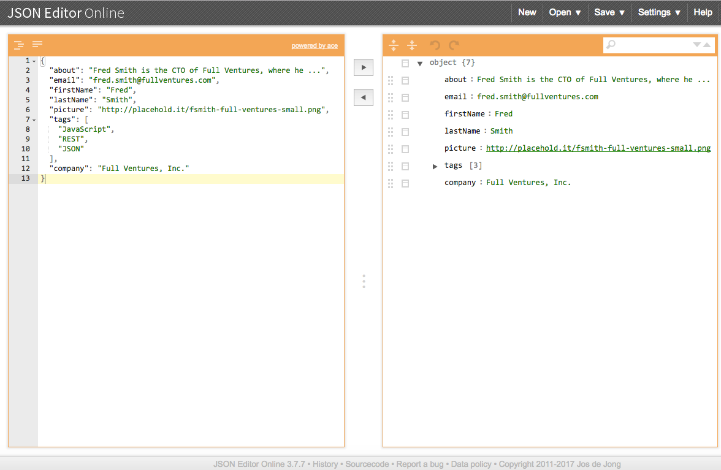The height and width of the screenshot is (470, 721).
Task: Click the drag handle next to email field
Action: pyautogui.click(x=391, y=96)
